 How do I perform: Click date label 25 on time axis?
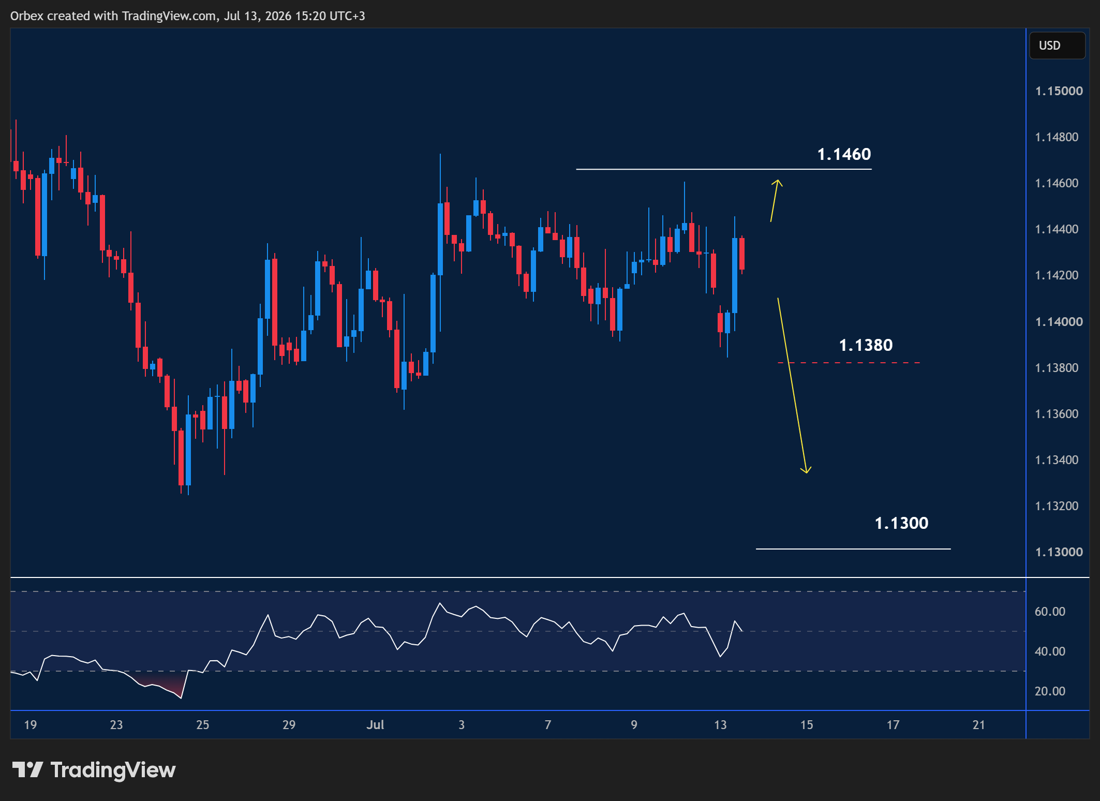[x=203, y=725]
